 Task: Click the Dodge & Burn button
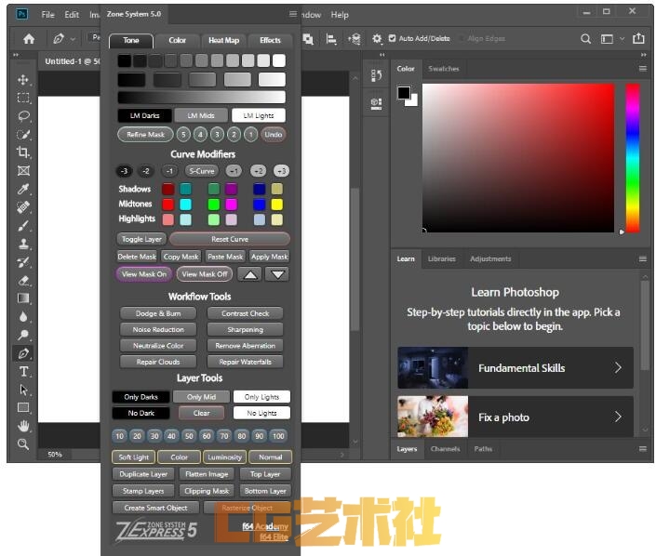pyautogui.click(x=158, y=313)
